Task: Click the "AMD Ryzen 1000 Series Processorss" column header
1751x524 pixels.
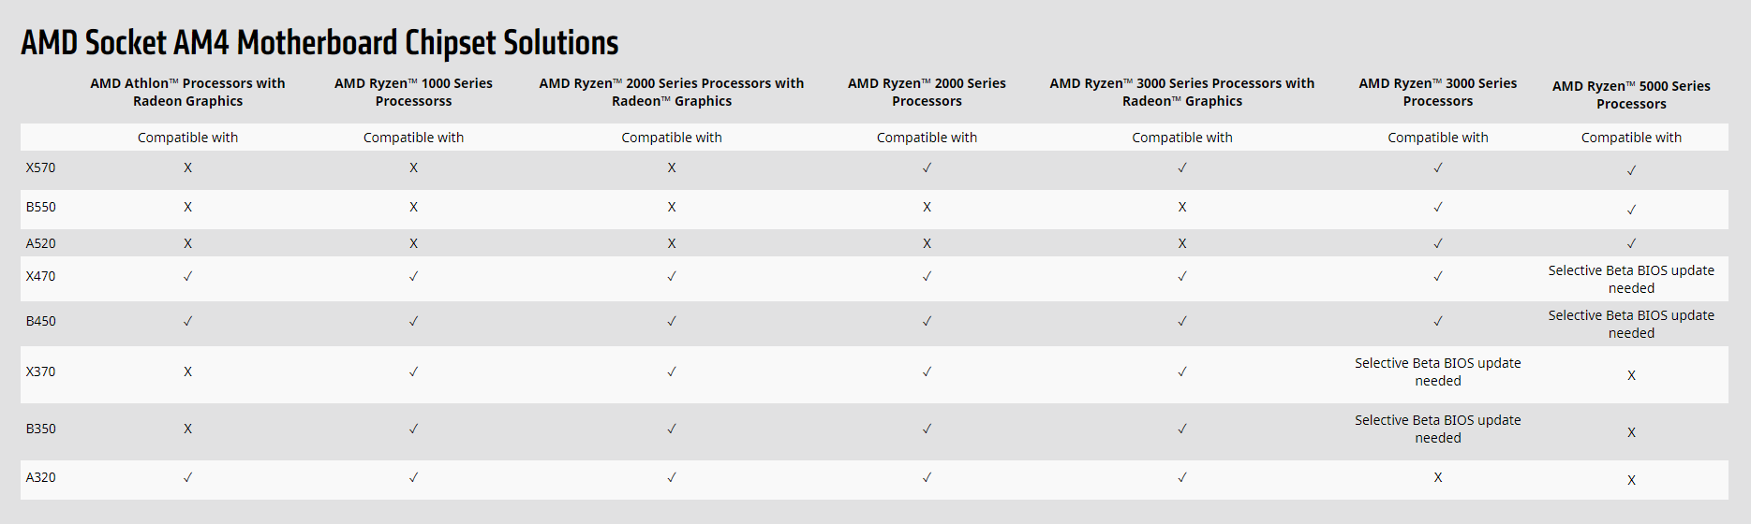Action: click(413, 92)
